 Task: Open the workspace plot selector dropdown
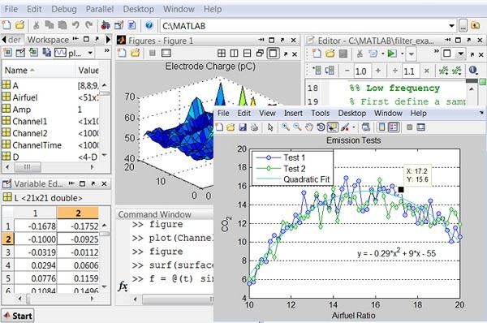[90, 53]
